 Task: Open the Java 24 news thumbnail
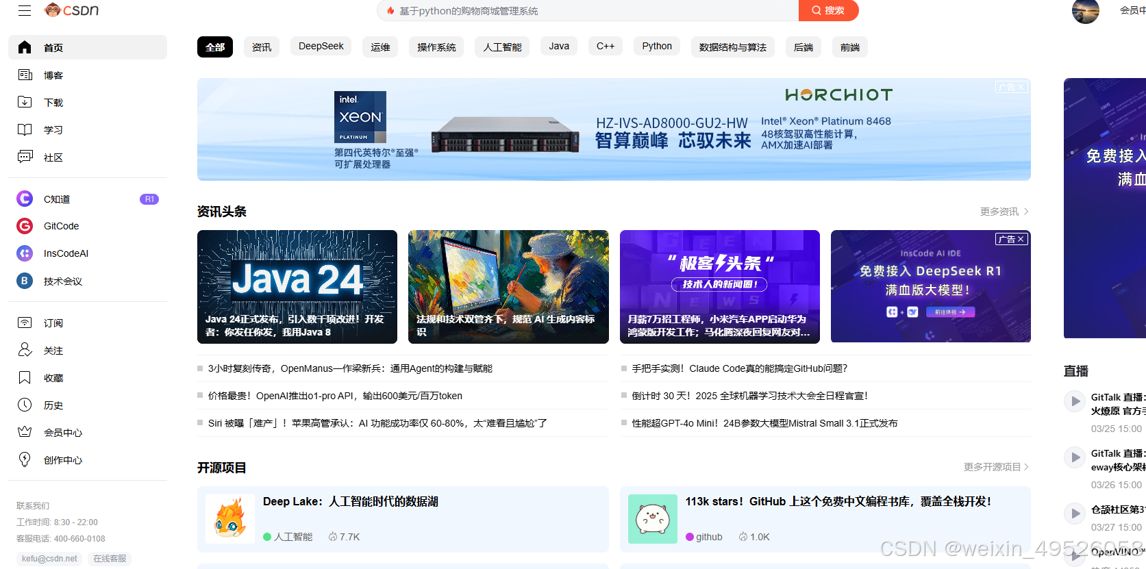click(297, 287)
